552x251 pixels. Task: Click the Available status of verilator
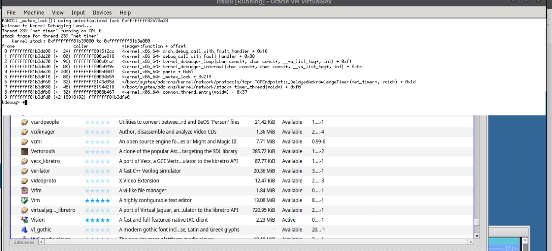(292, 171)
